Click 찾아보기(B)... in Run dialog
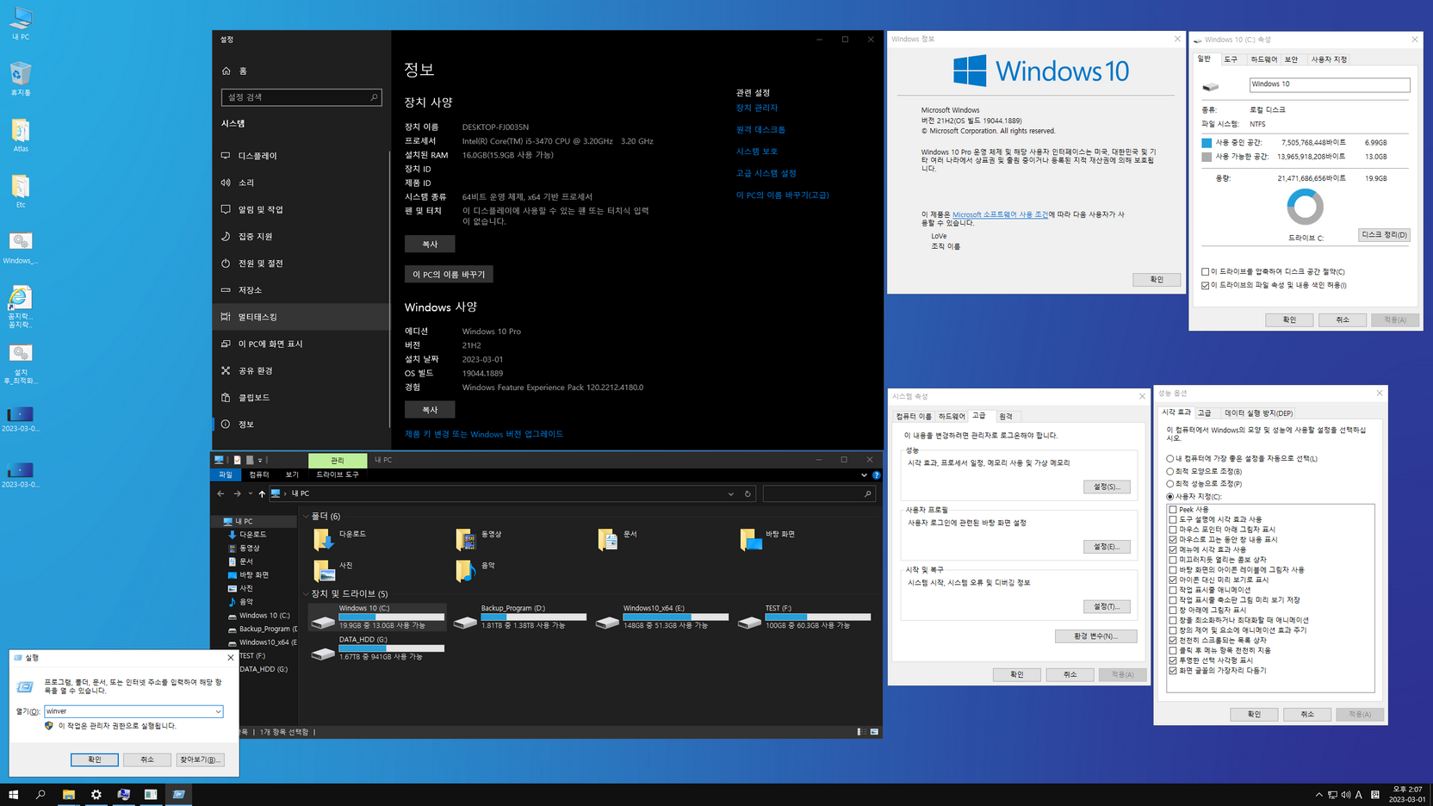Screen dimensions: 1433x806 pyautogui.click(x=200, y=759)
